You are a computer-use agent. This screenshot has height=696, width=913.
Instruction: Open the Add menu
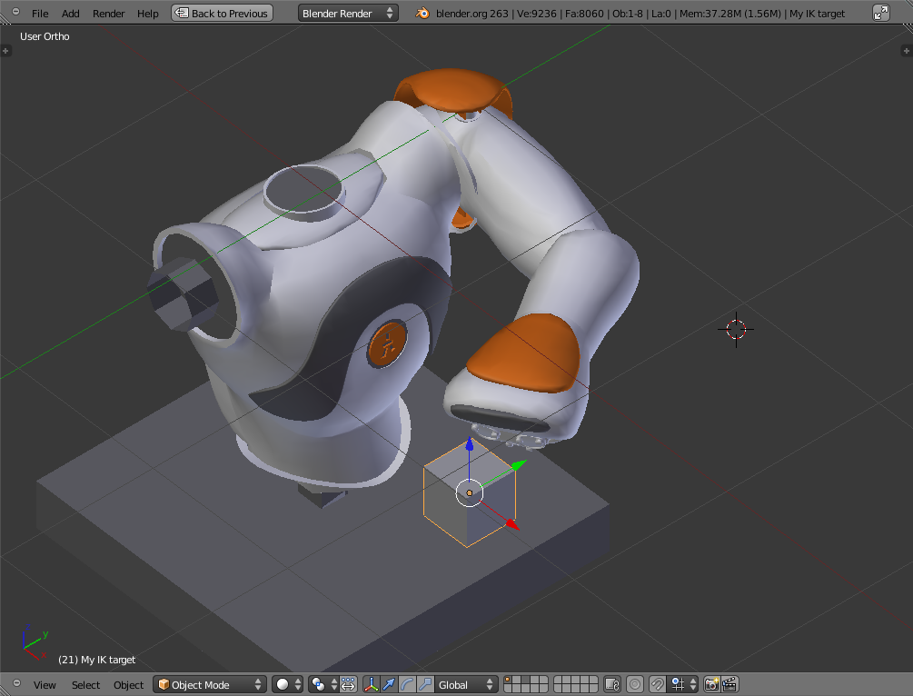tap(71, 14)
